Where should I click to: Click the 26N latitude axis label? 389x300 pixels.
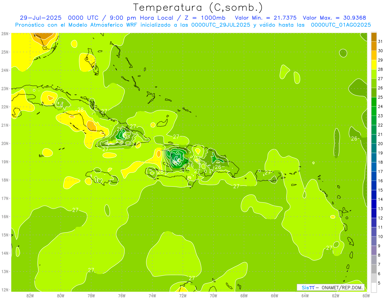[x=5, y=34]
